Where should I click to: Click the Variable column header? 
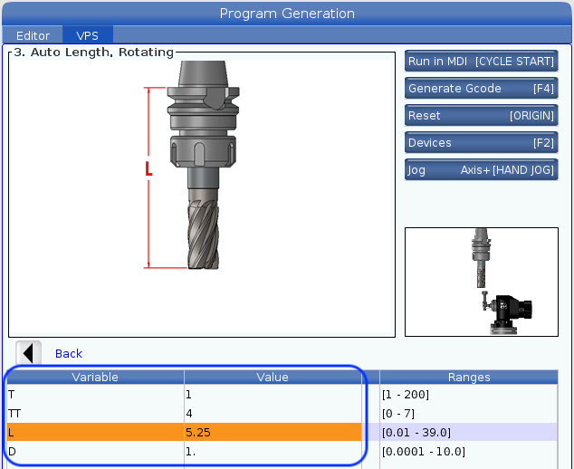tap(95, 377)
